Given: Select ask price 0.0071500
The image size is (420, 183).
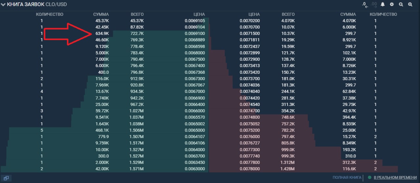Looking at the screenshot, I should coord(250,33).
